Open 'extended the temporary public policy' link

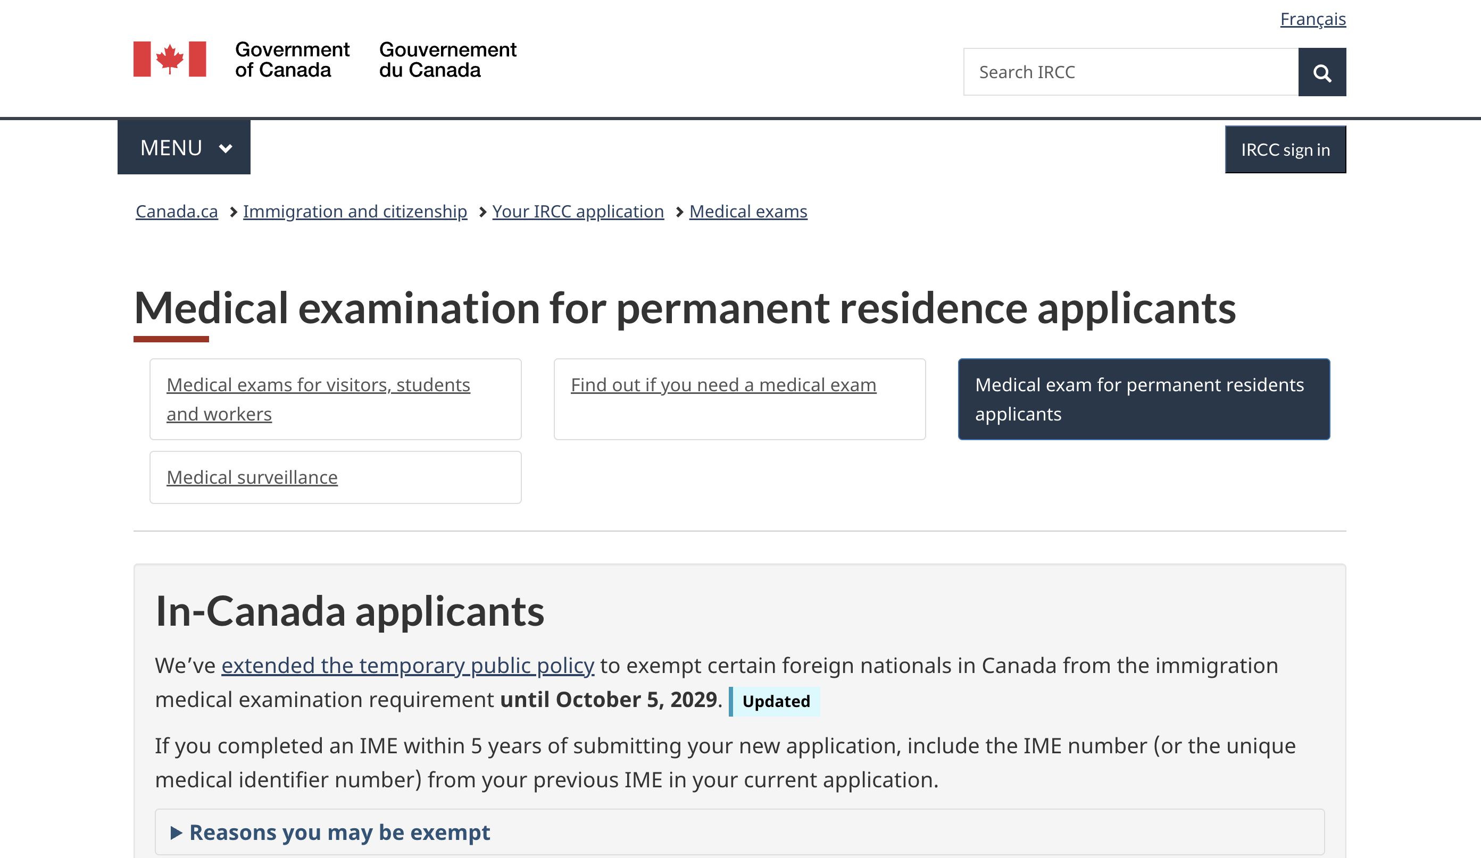pos(408,666)
